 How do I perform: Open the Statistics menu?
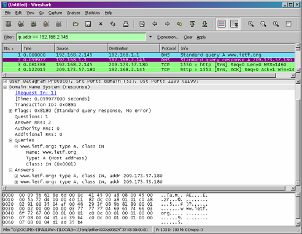[x=93, y=13]
